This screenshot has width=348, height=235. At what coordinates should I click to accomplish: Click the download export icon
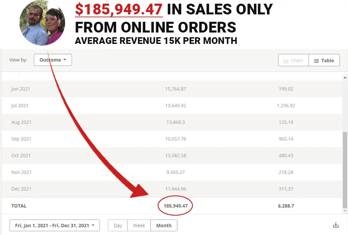tap(336, 225)
